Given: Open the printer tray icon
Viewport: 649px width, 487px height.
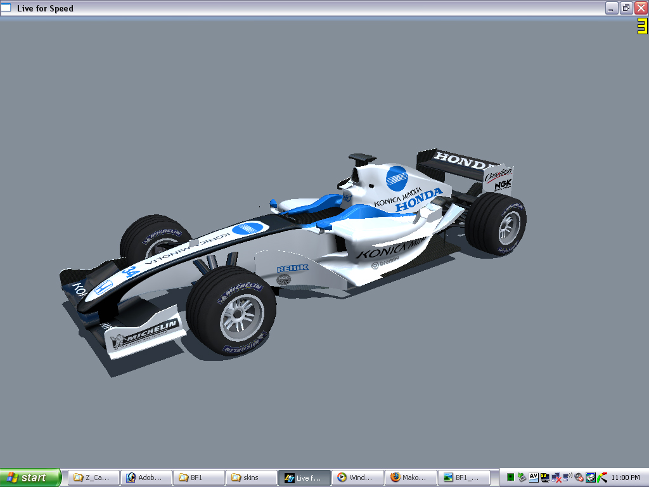Looking at the screenshot, I should pyautogui.click(x=591, y=477).
